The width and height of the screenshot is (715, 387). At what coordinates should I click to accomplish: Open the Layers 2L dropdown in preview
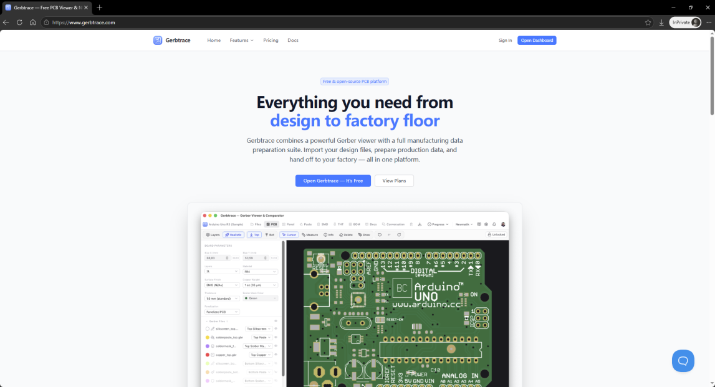point(222,271)
